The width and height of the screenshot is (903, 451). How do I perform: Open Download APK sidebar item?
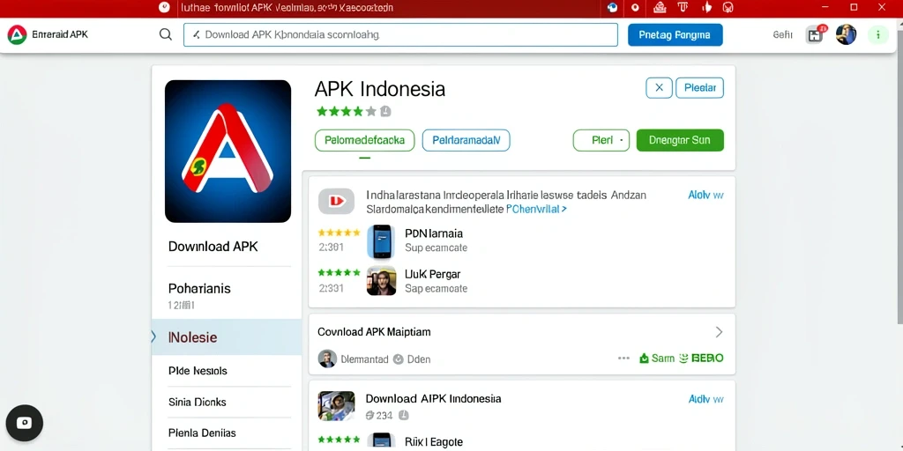click(x=213, y=247)
